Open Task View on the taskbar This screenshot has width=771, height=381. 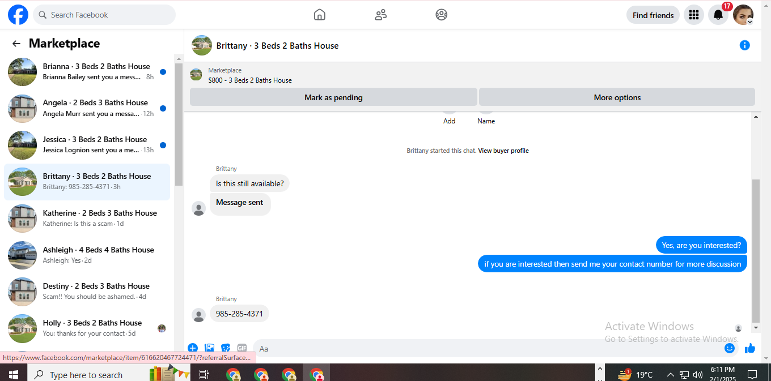click(204, 374)
